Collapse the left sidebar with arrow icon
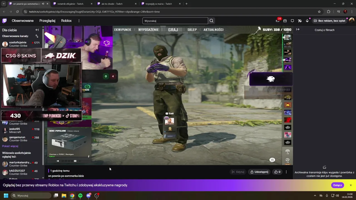This screenshot has height=200, width=356. click(37, 30)
